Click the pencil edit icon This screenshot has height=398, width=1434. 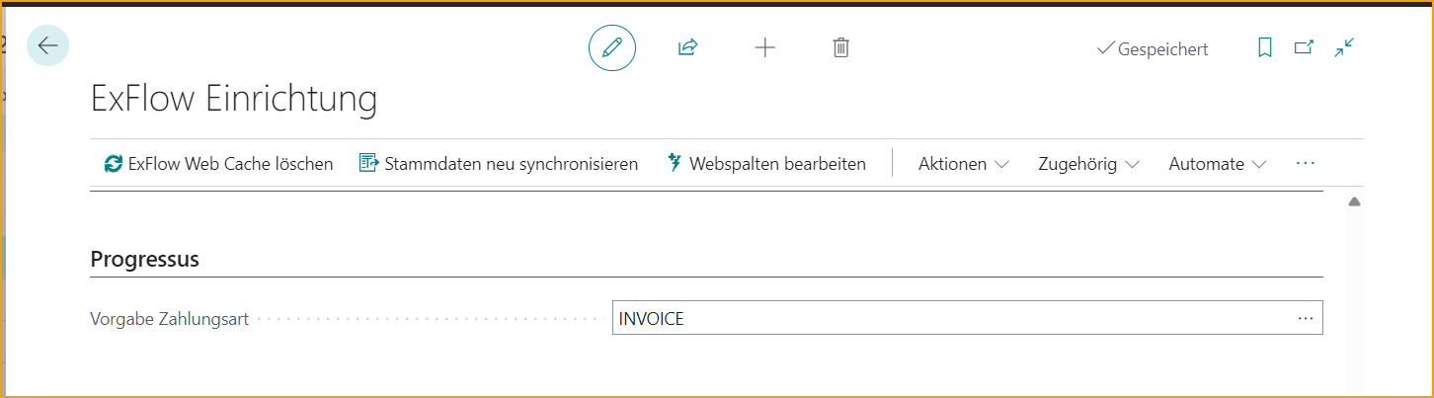point(612,47)
